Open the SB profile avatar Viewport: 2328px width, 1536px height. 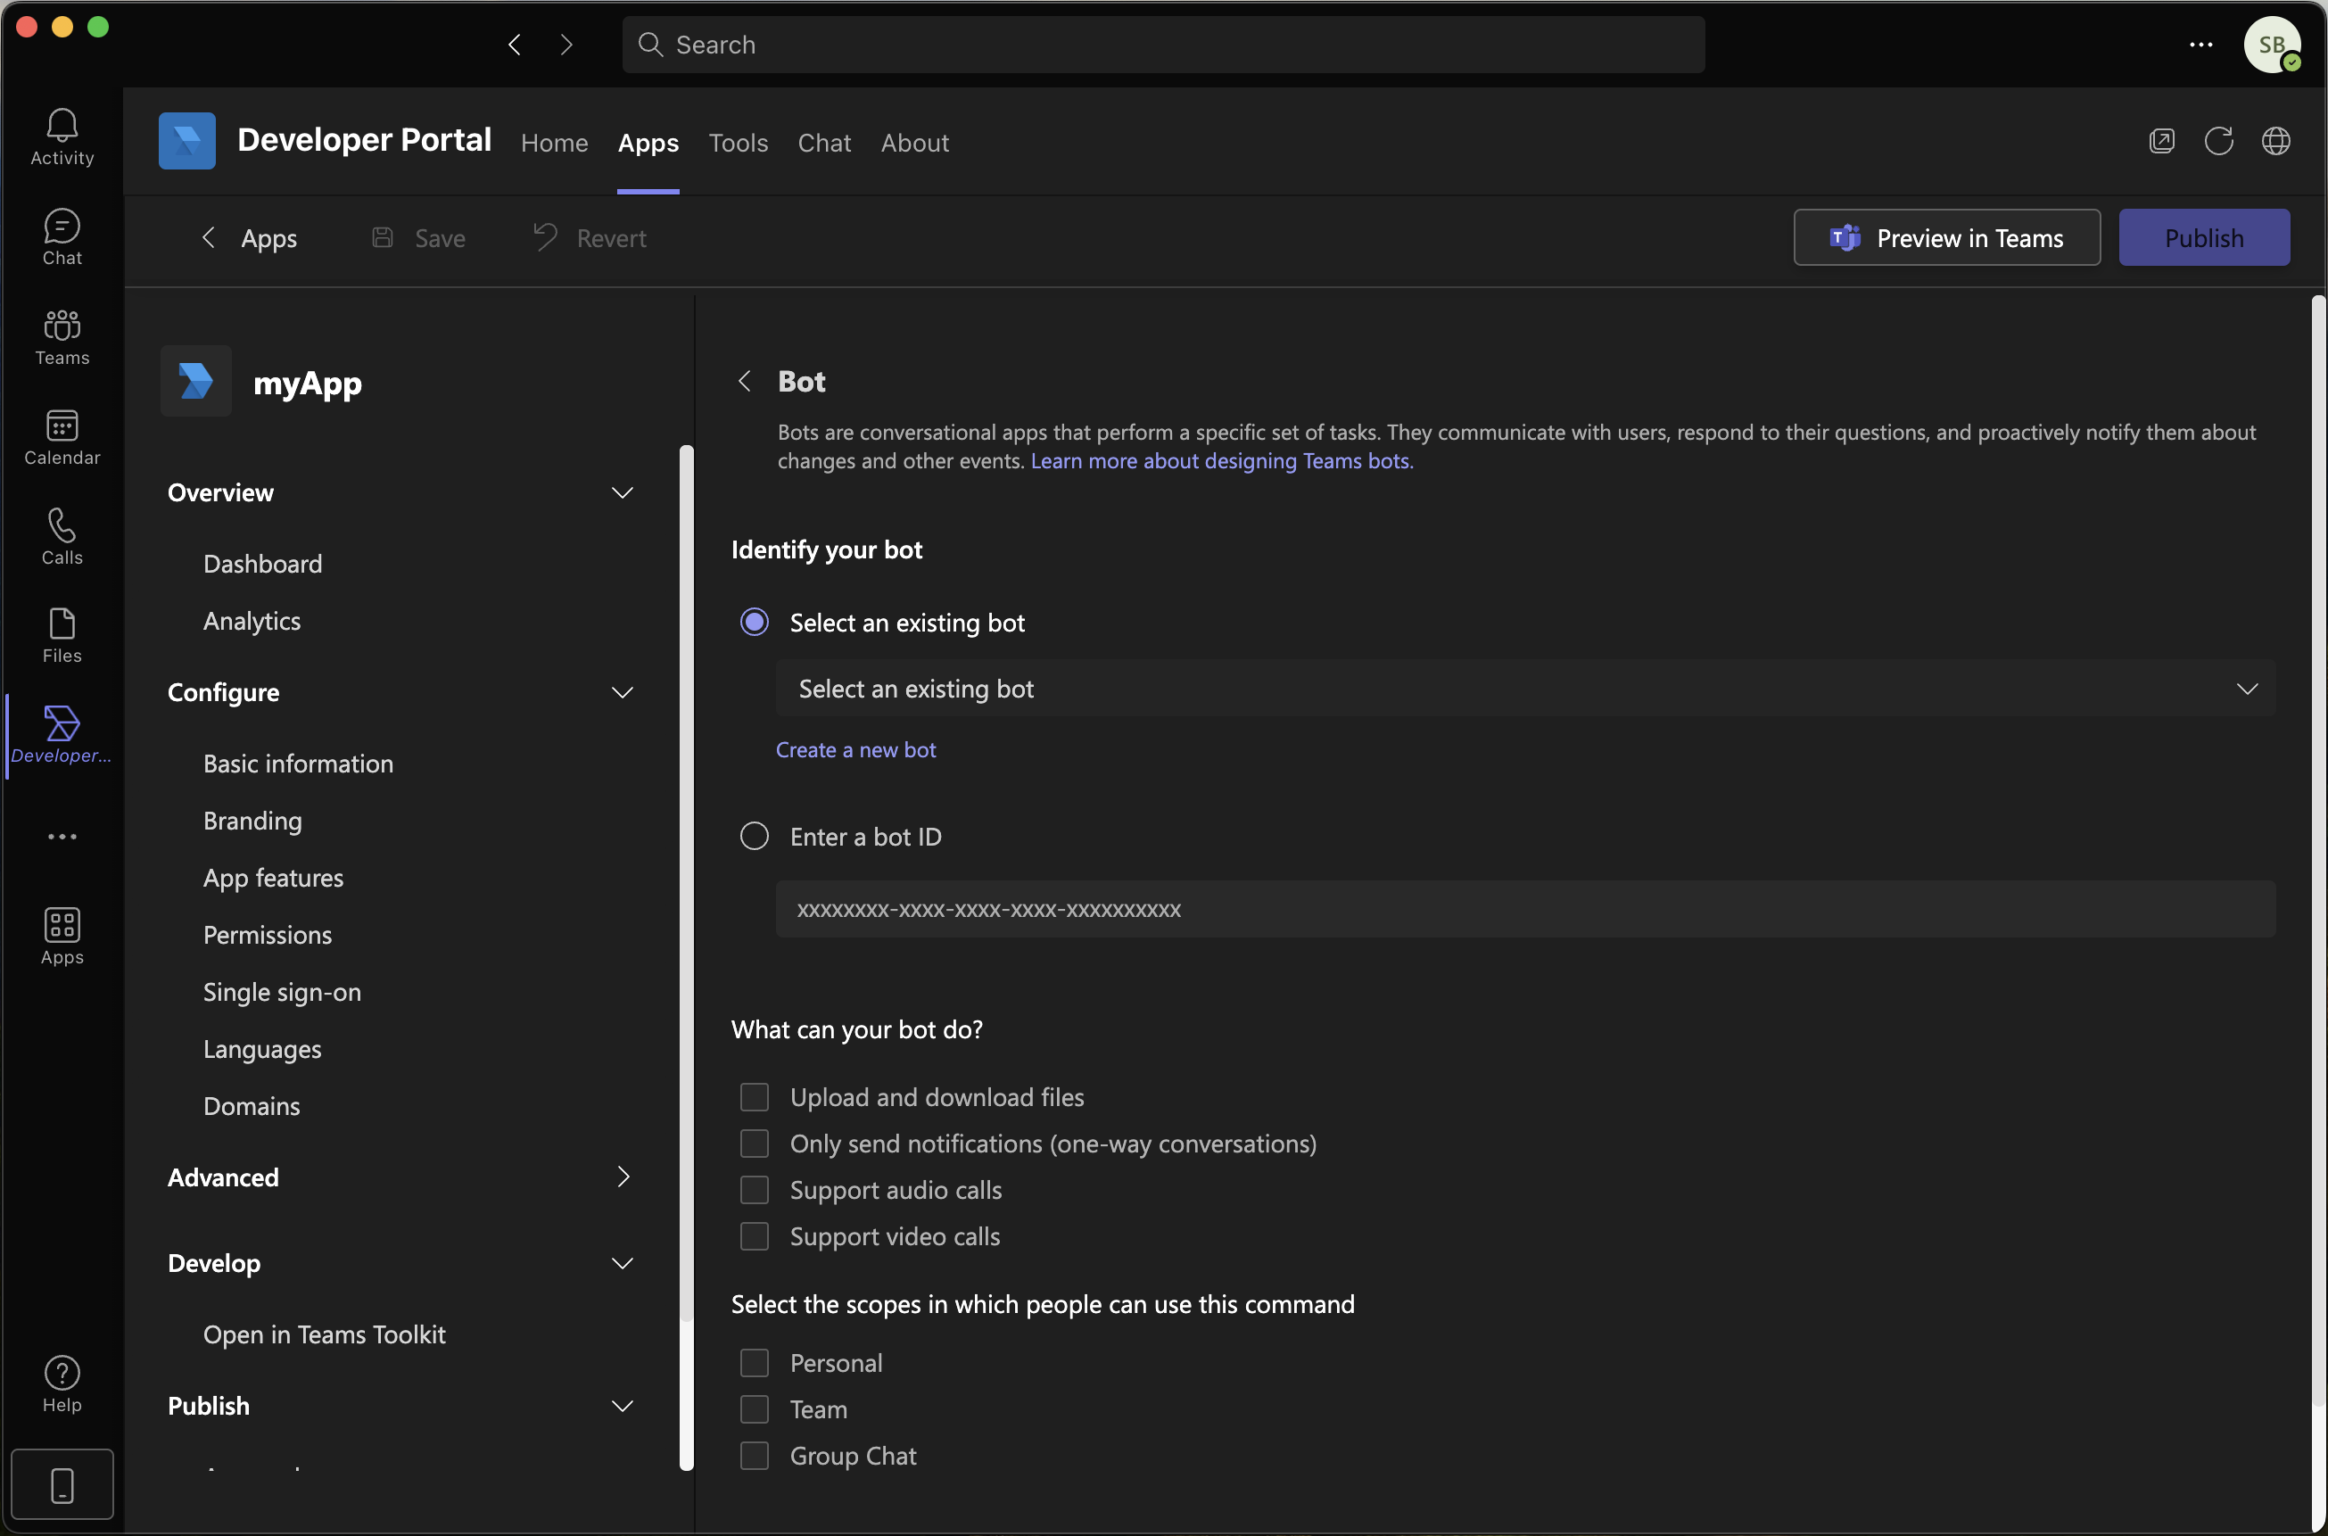[2271, 44]
